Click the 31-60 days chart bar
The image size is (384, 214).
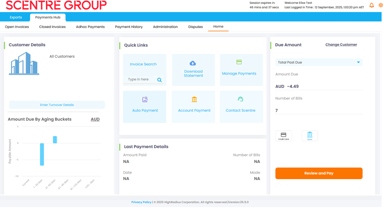(x=55, y=140)
